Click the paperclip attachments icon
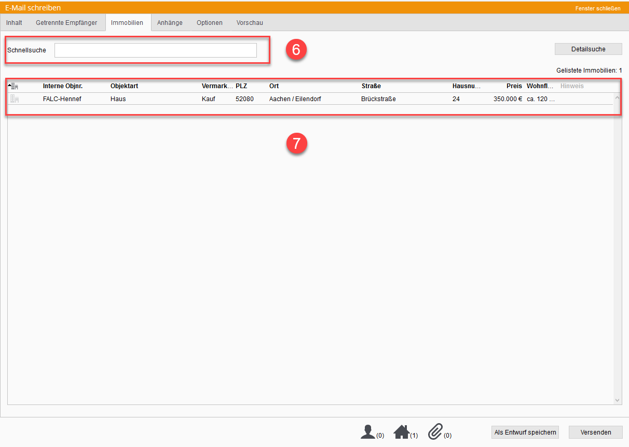This screenshot has height=447, width=629. click(435, 431)
